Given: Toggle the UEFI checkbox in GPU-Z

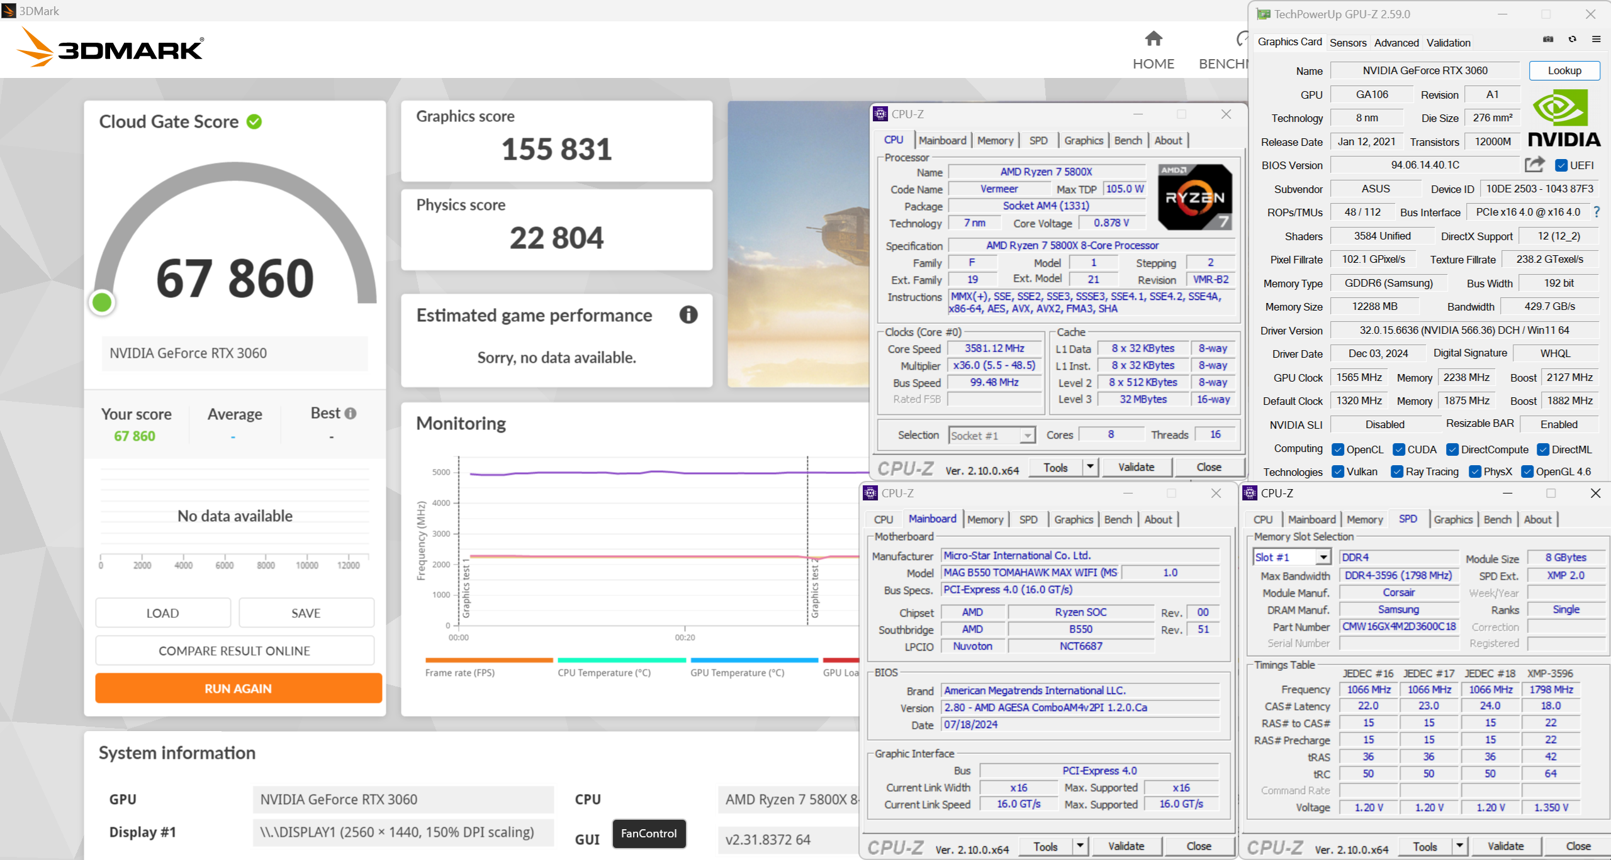Looking at the screenshot, I should [x=1561, y=165].
